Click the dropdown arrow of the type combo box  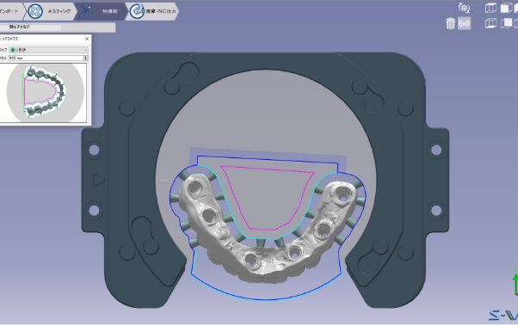pyautogui.click(x=85, y=50)
